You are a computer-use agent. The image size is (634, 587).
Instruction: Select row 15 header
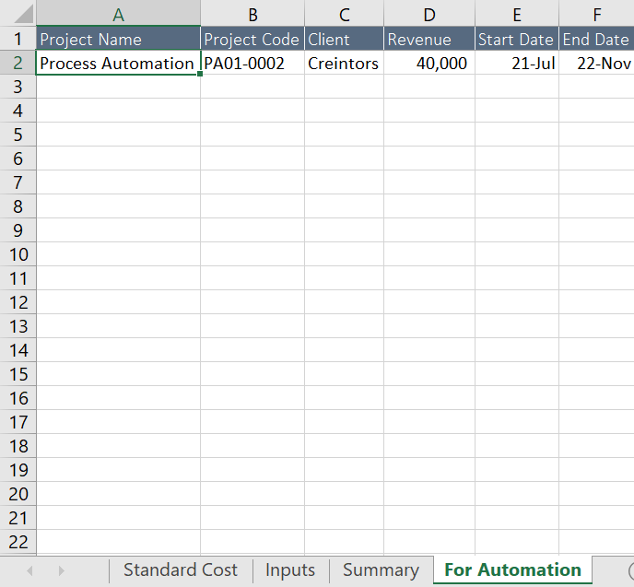pyautogui.click(x=18, y=374)
